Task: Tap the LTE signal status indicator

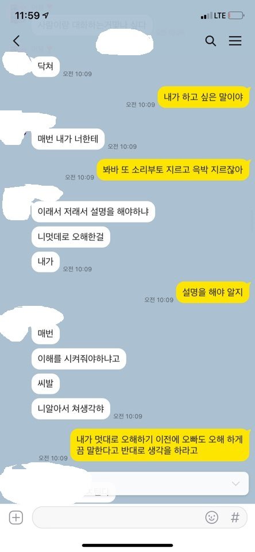Action: (x=213, y=16)
